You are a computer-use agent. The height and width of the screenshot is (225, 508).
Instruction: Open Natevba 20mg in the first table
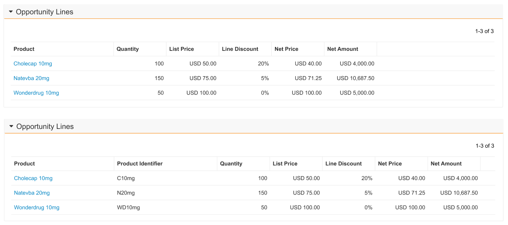click(31, 78)
